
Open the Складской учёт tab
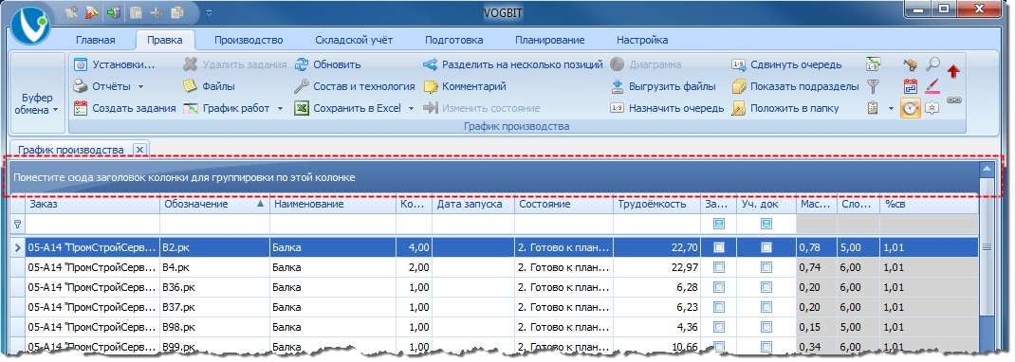tap(354, 40)
